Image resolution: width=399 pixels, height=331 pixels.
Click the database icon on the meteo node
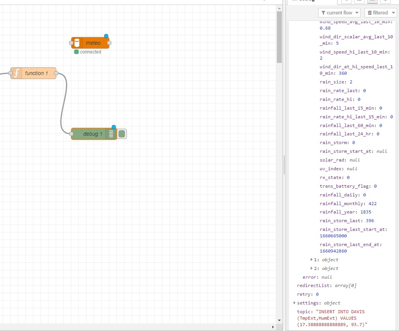77,43
